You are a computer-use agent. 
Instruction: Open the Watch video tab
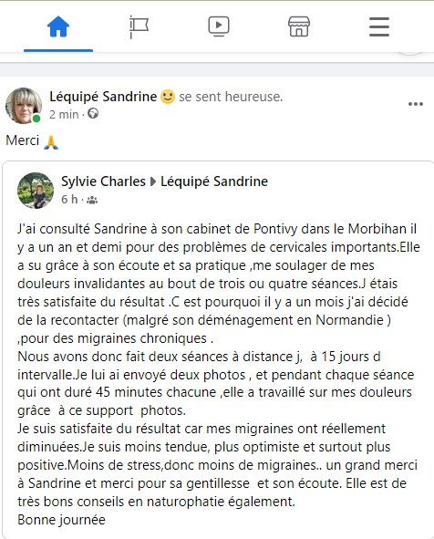[x=219, y=26]
